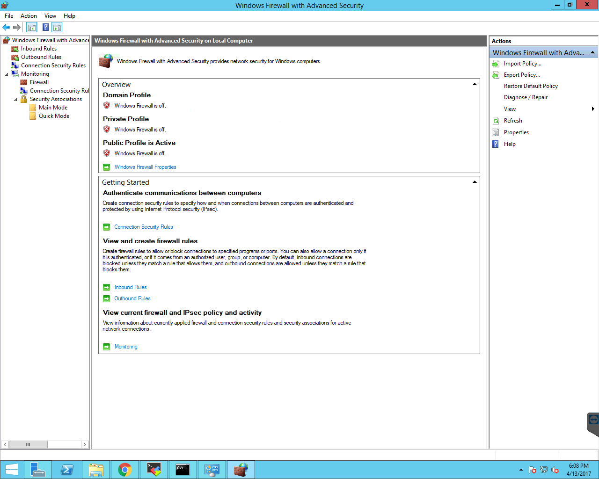
Task: Click the Export Policy icon in Actions
Action: point(496,75)
